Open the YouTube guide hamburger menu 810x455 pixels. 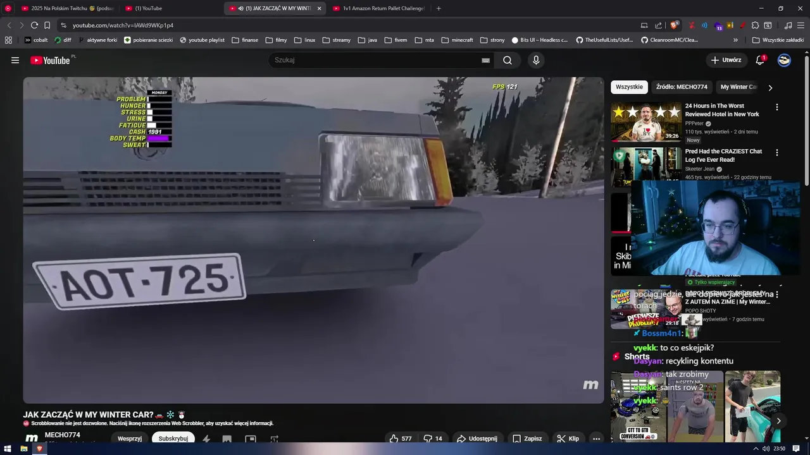[15, 60]
